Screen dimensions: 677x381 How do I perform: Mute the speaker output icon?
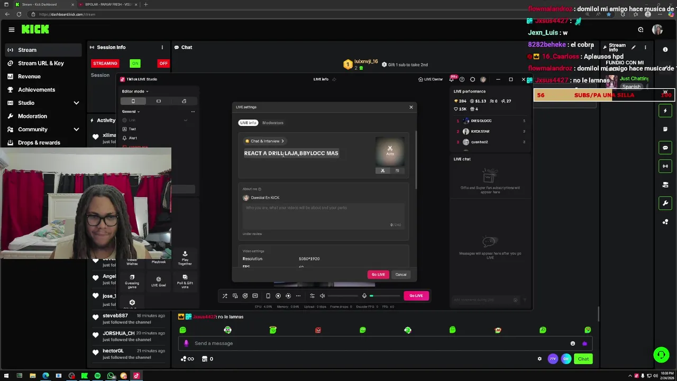(323, 296)
